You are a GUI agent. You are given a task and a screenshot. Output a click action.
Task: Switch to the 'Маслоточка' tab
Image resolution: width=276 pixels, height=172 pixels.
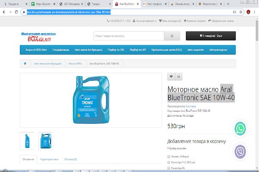coord(210,4)
